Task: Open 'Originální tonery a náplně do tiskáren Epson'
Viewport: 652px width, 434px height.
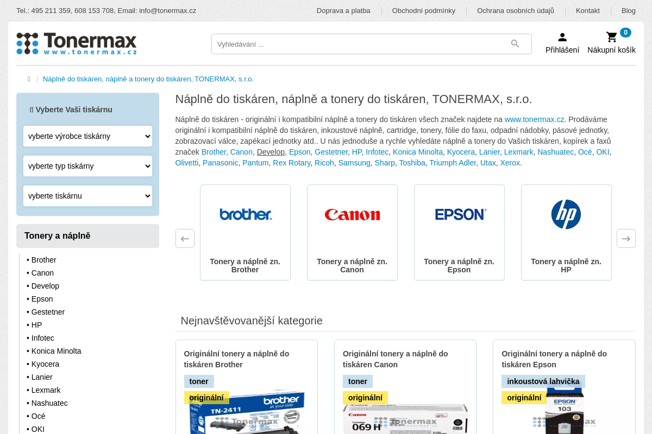Action: point(554,359)
